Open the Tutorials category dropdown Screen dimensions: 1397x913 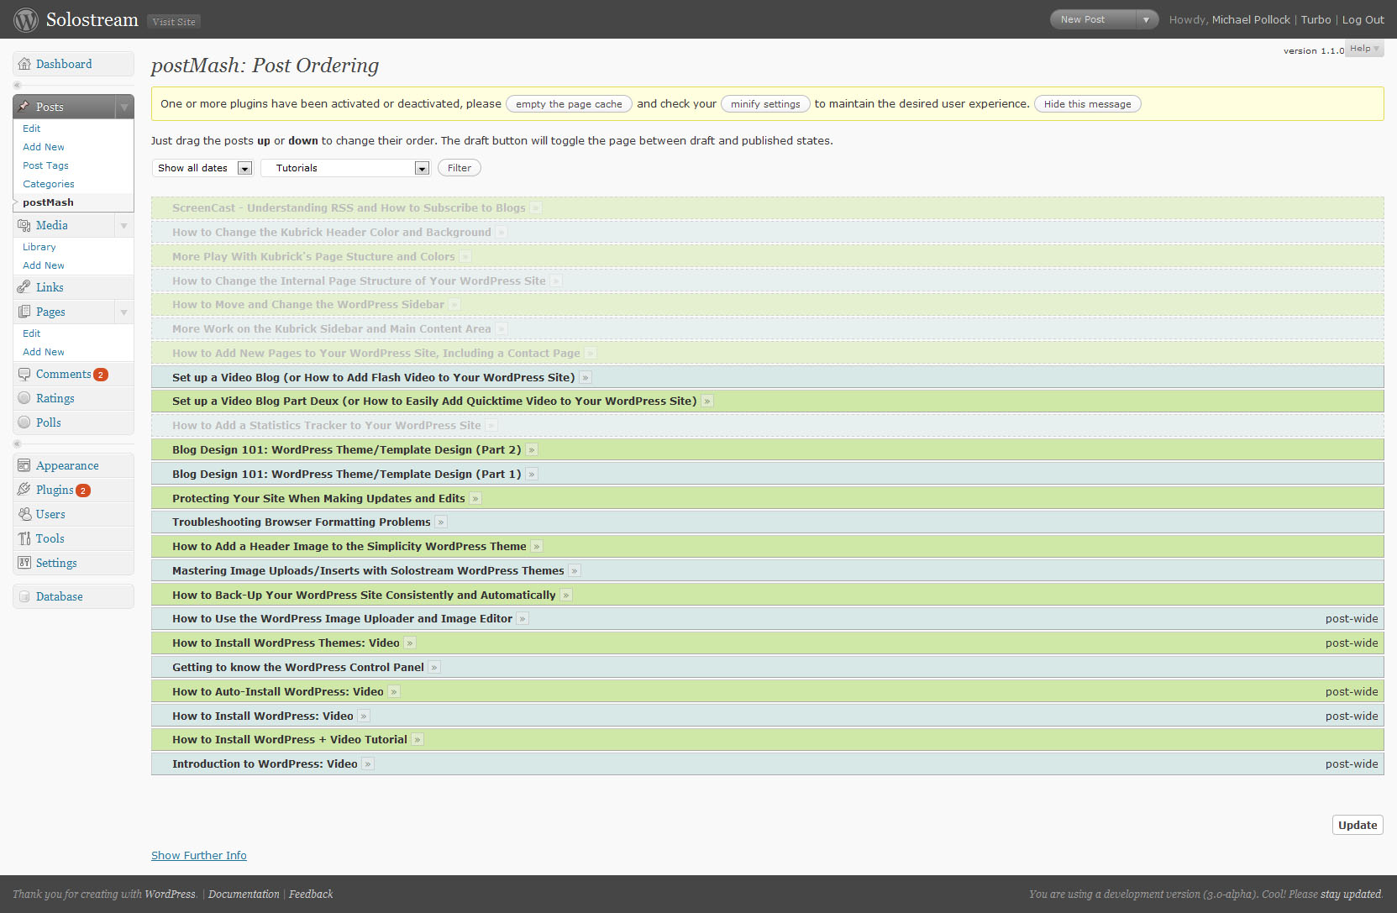(345, 168)
